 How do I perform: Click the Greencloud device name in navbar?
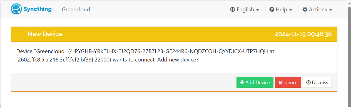pos(76,9)
